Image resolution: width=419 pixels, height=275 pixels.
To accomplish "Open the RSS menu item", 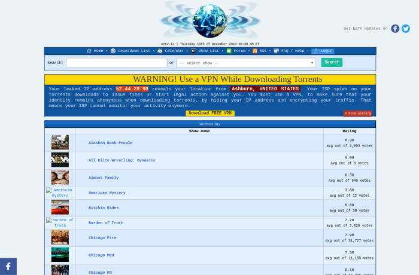I will tap(263, 51).
